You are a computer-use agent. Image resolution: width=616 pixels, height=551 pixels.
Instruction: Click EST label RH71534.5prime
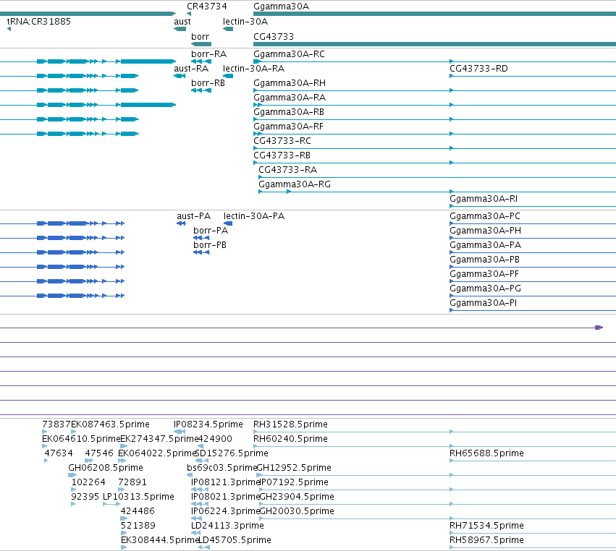(x=486, y=526)
